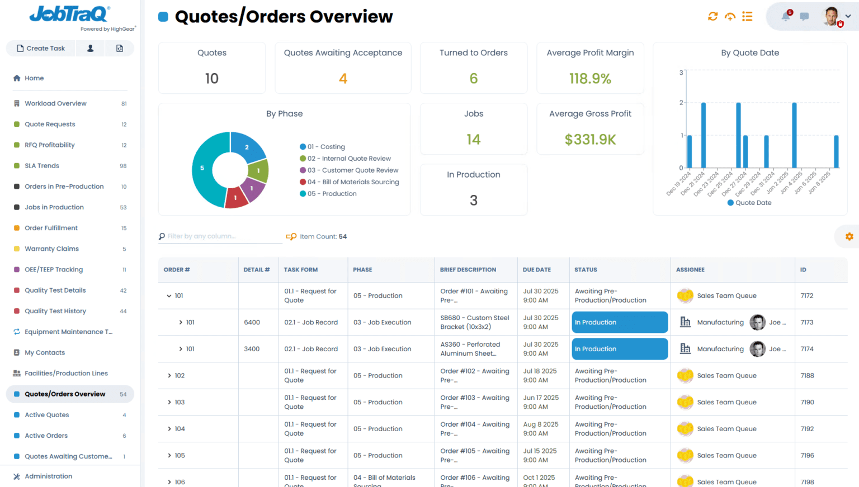
Task: Toggle the Quote Date chart legend
Action: (749, 203)
